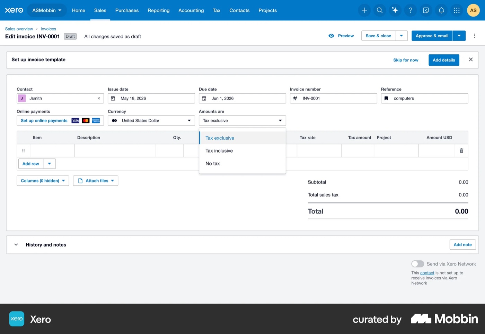Viewport: 485px width, 334px height.
Task: Open the Accounting menu
Action: 191,10
